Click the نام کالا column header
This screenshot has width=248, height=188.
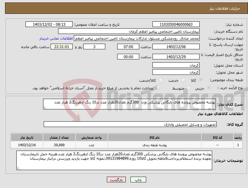[155, 137]
